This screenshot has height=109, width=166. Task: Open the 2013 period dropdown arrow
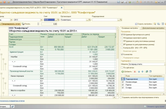click(x=41, y=20)
